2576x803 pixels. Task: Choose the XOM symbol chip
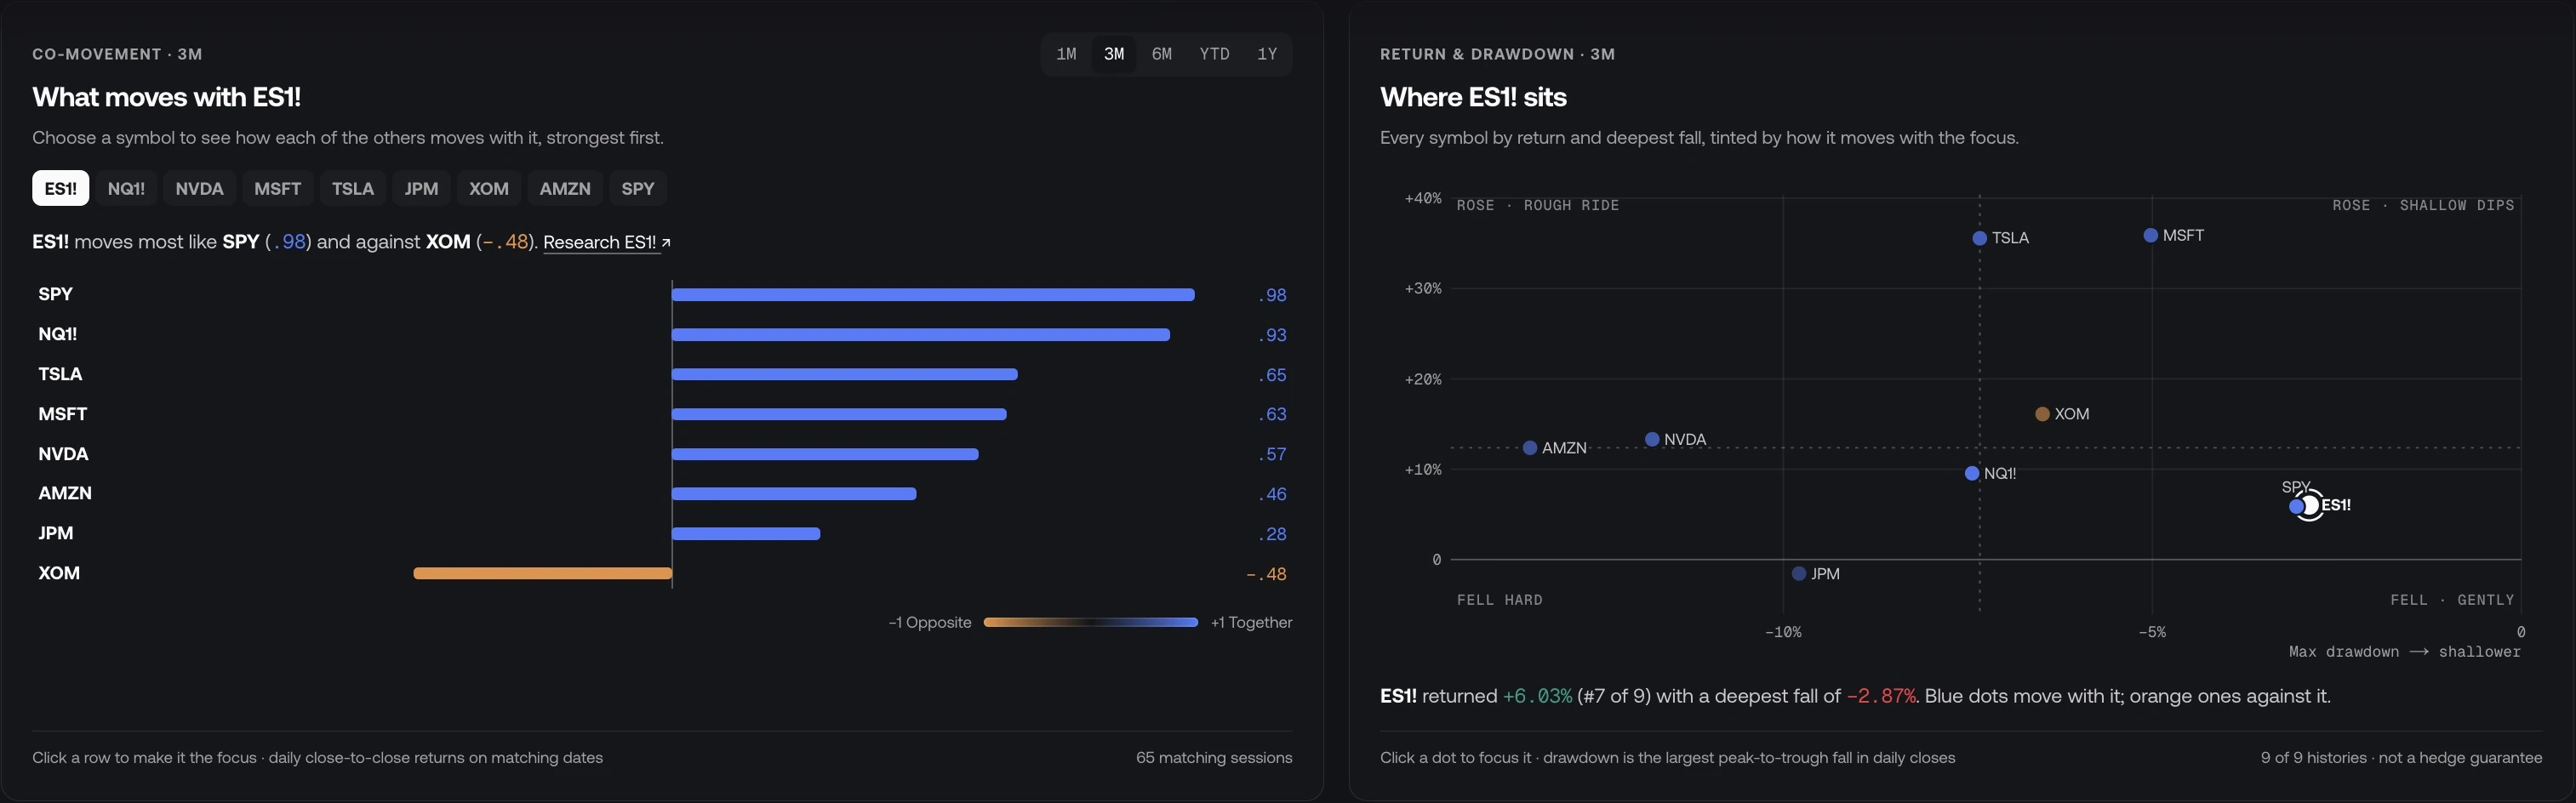489,188
